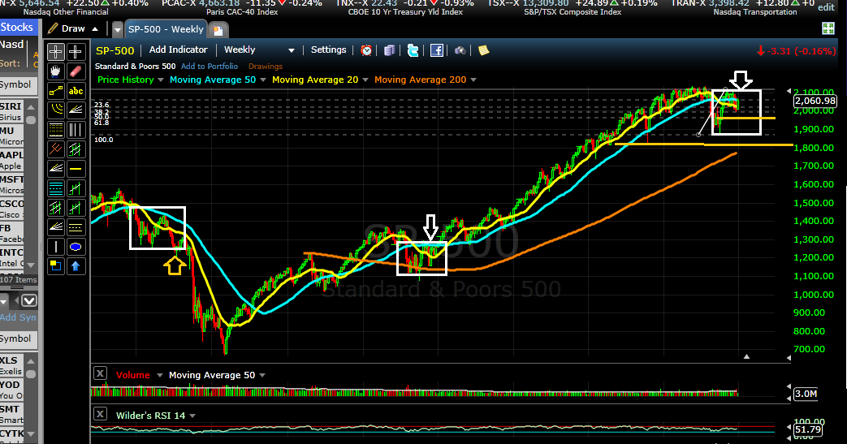Select the single vertical line tool
The image size is (847, 444).
tap(56, 247)
